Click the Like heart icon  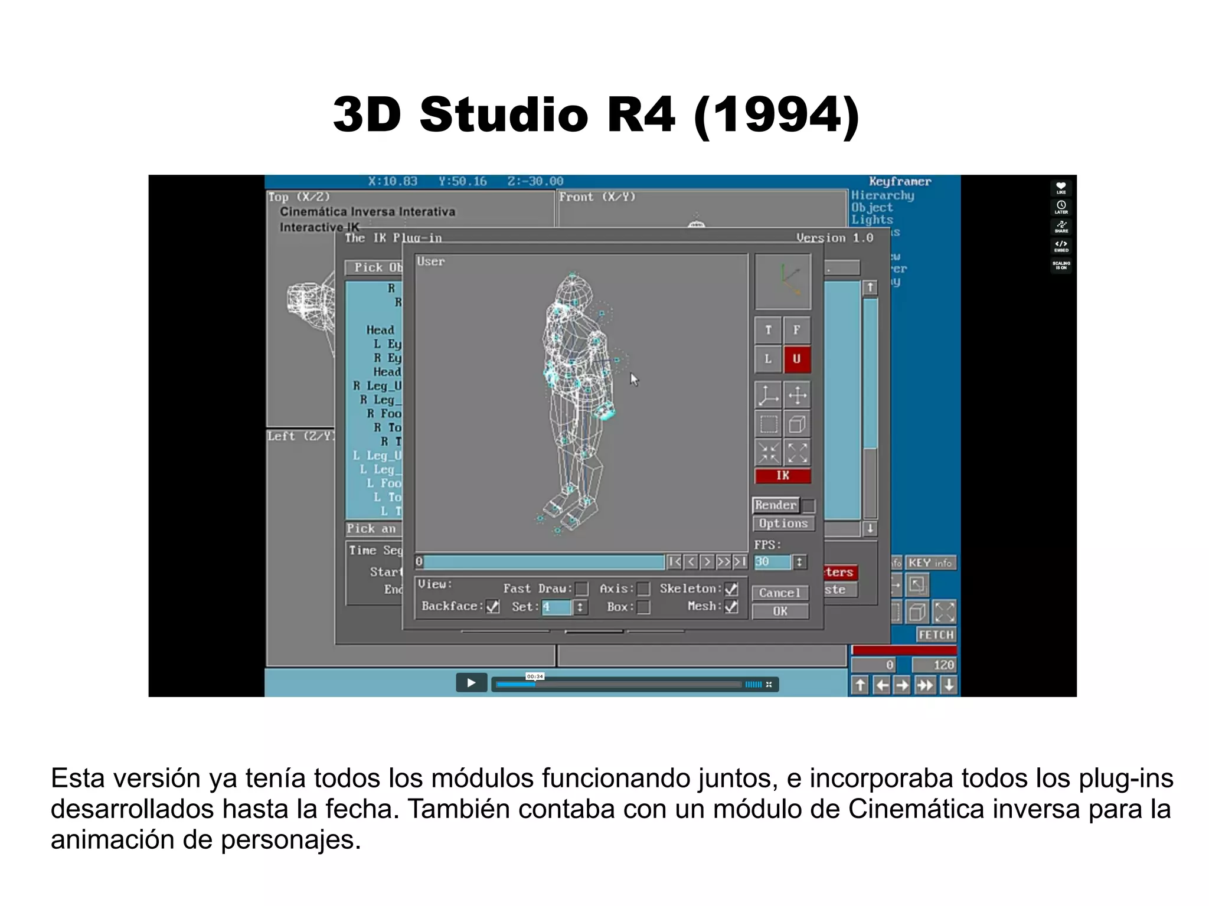[1061, 188]
